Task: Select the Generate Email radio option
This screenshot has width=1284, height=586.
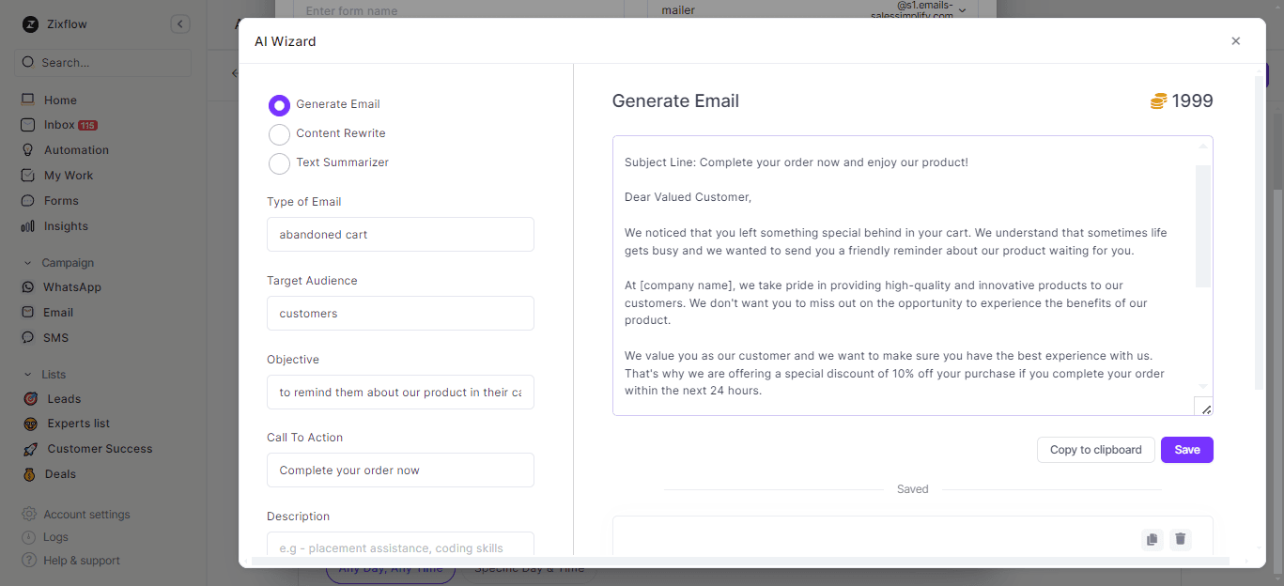Action: point(279,105)
